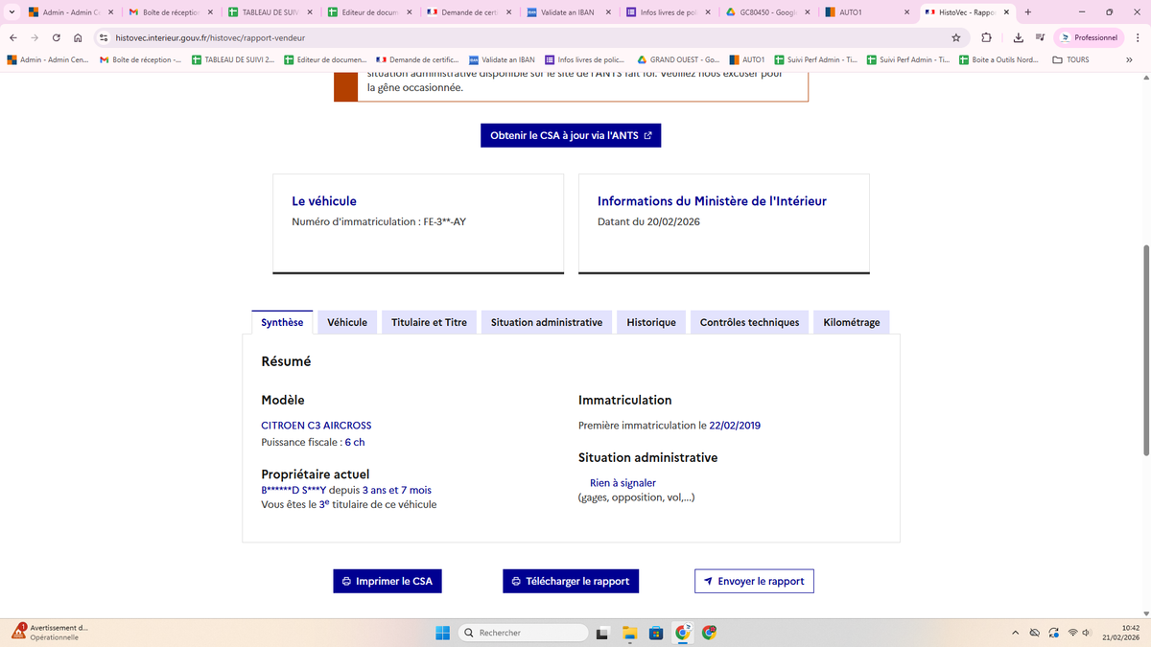
Task: Open the GRAND OUEST bookmark
Action: [678, 59]
